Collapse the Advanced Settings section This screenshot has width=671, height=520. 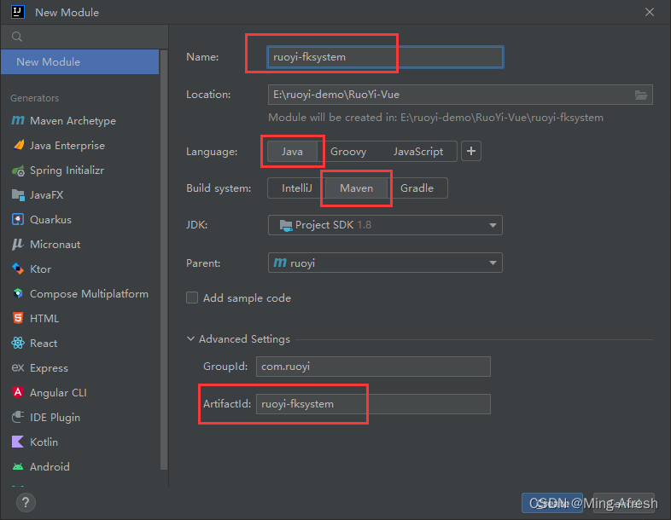191,339
